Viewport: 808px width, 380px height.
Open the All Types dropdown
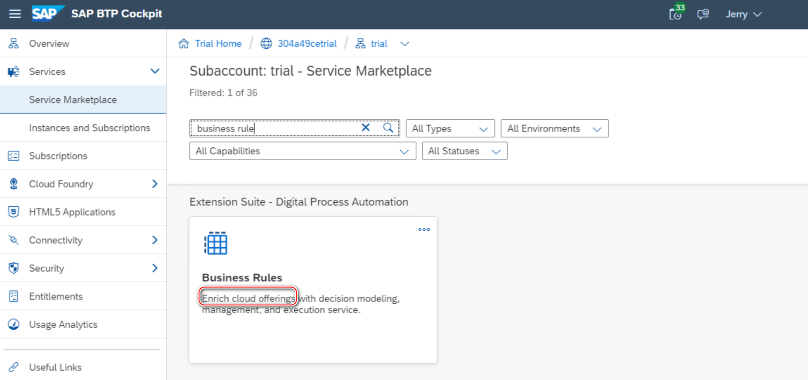[450, 128]
